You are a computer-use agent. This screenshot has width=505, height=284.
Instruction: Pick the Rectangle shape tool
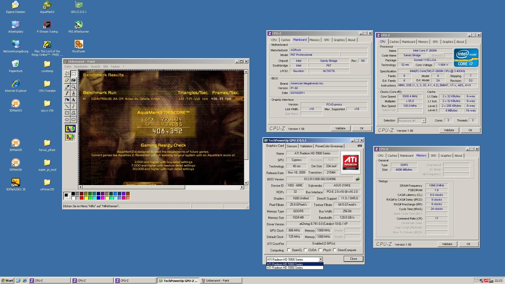67,113
